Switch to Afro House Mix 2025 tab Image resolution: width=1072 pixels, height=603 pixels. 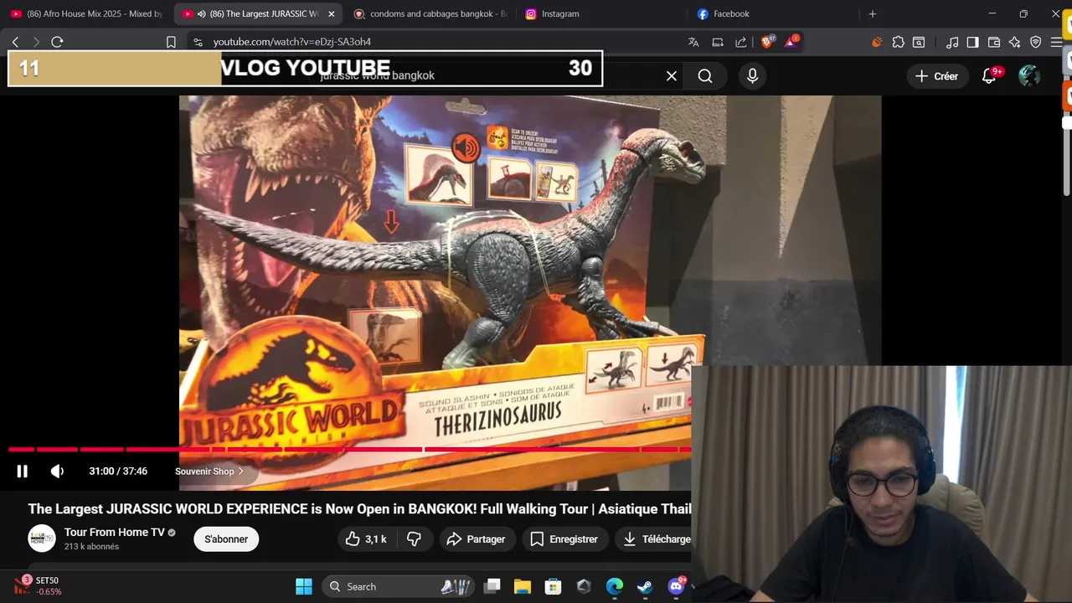tap(86, 13)
